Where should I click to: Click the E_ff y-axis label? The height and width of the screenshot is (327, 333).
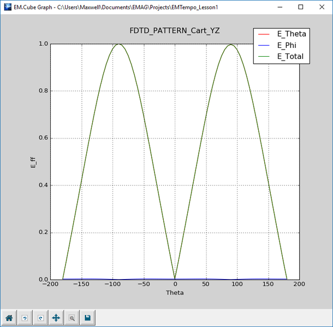(33, 162)
